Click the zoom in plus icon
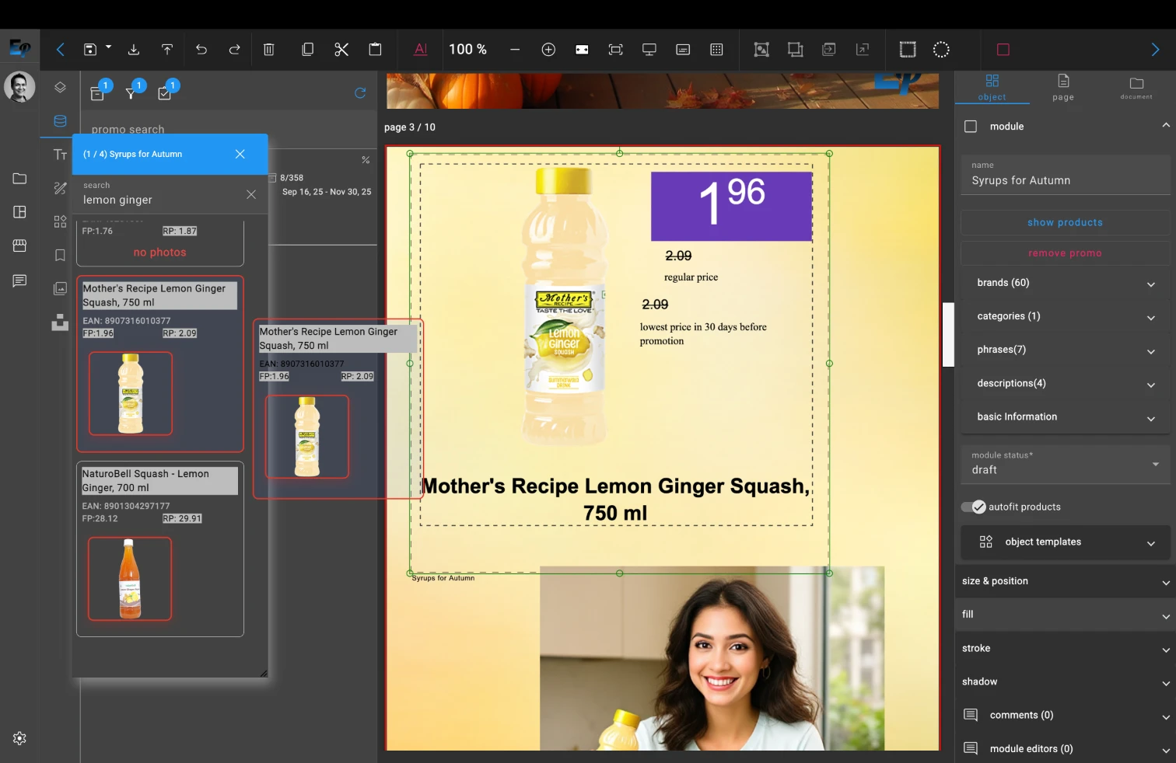Viewport: 1176px width, 763px height. [548, 50]
